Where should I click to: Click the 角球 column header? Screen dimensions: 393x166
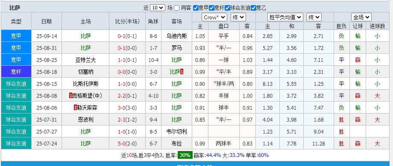coord(153,21)
